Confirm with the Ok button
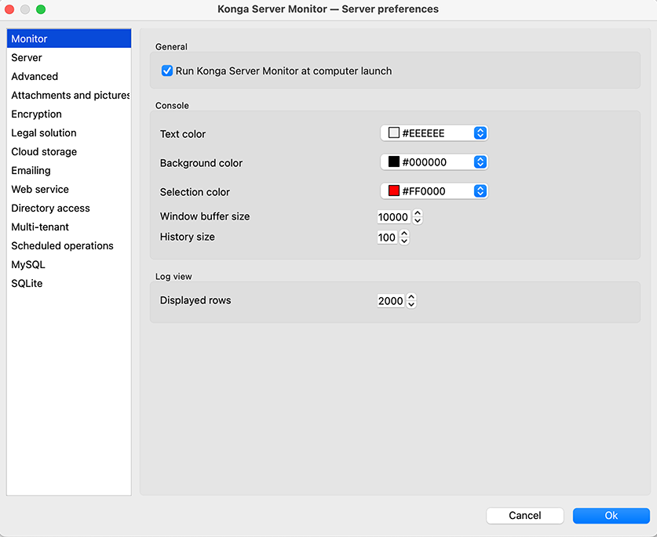The height and width of the screenshot is (537, 657). point(611,516)
